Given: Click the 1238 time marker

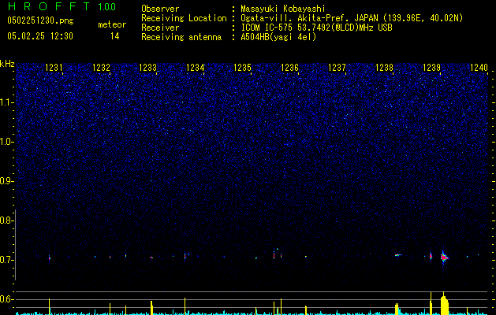Looking at the screenshot, I should click(x=384, y=68).
